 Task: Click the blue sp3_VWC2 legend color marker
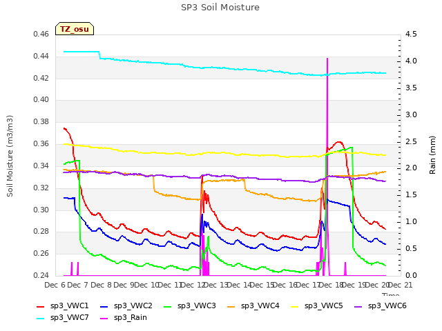coord(104,306)
